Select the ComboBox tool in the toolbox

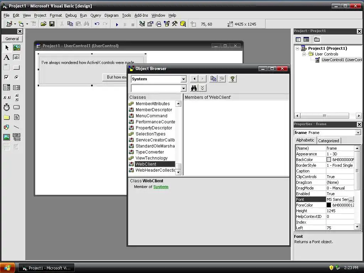coord(7,87)
